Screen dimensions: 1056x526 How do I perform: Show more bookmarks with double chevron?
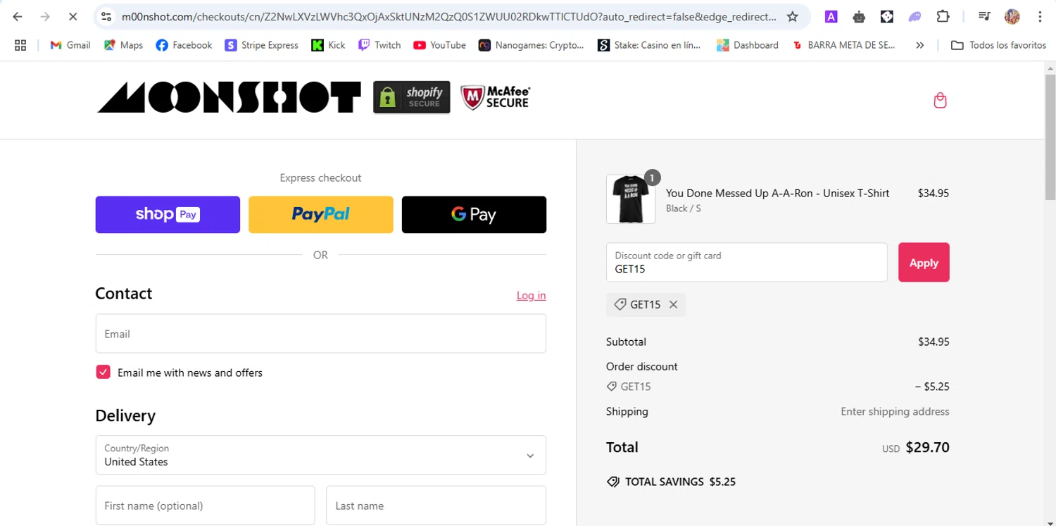pyautogui.click(x=919, y=45)
